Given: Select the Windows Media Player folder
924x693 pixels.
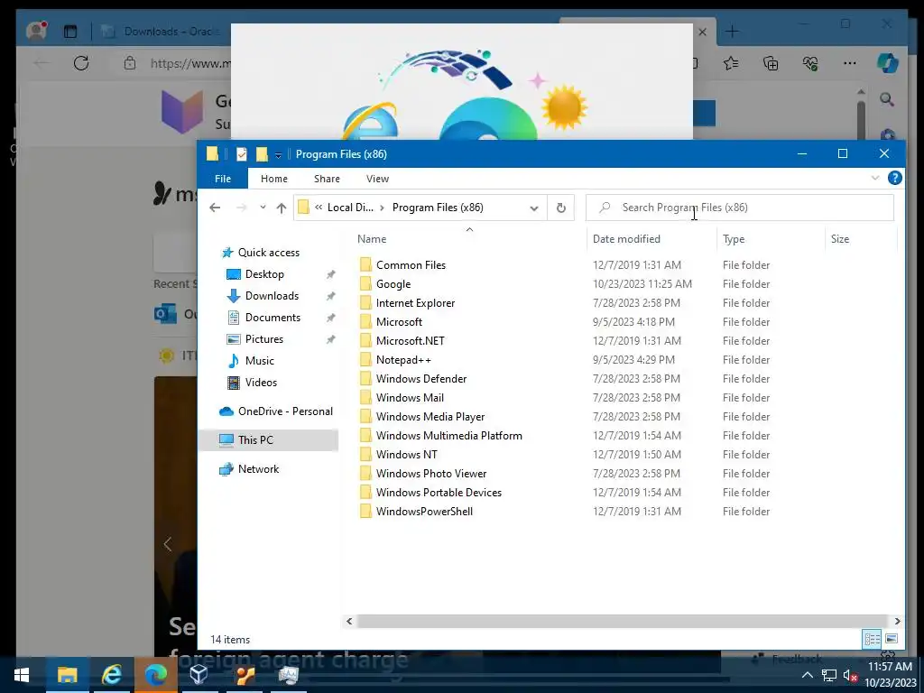Looking at the screenshot, I should pos(430,417).
